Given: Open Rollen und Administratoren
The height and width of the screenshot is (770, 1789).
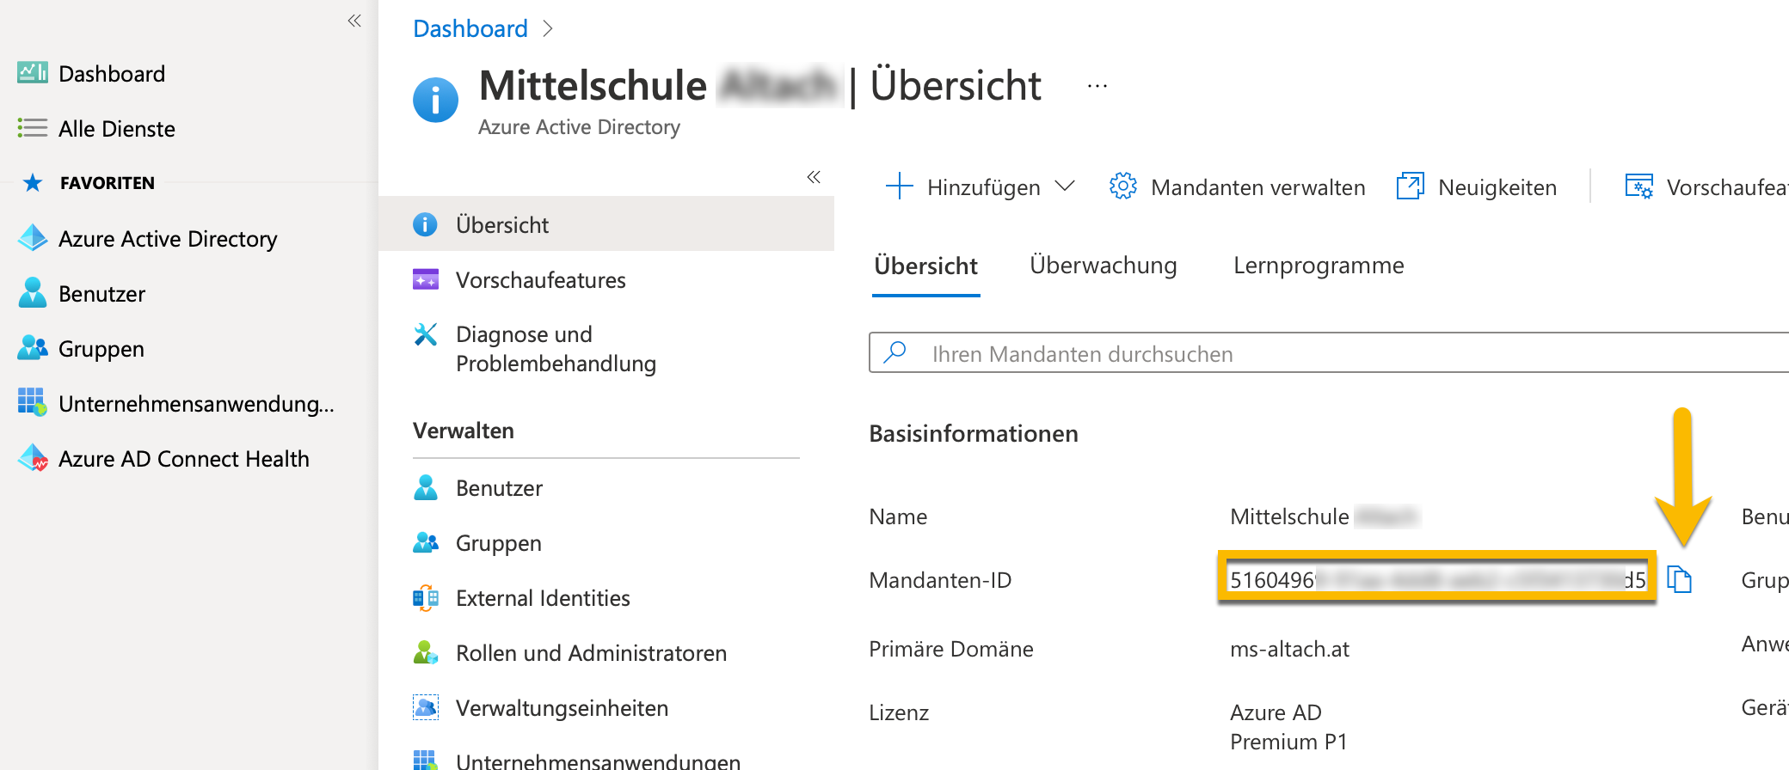Looking at the screenshot, I should coord(590,653).
